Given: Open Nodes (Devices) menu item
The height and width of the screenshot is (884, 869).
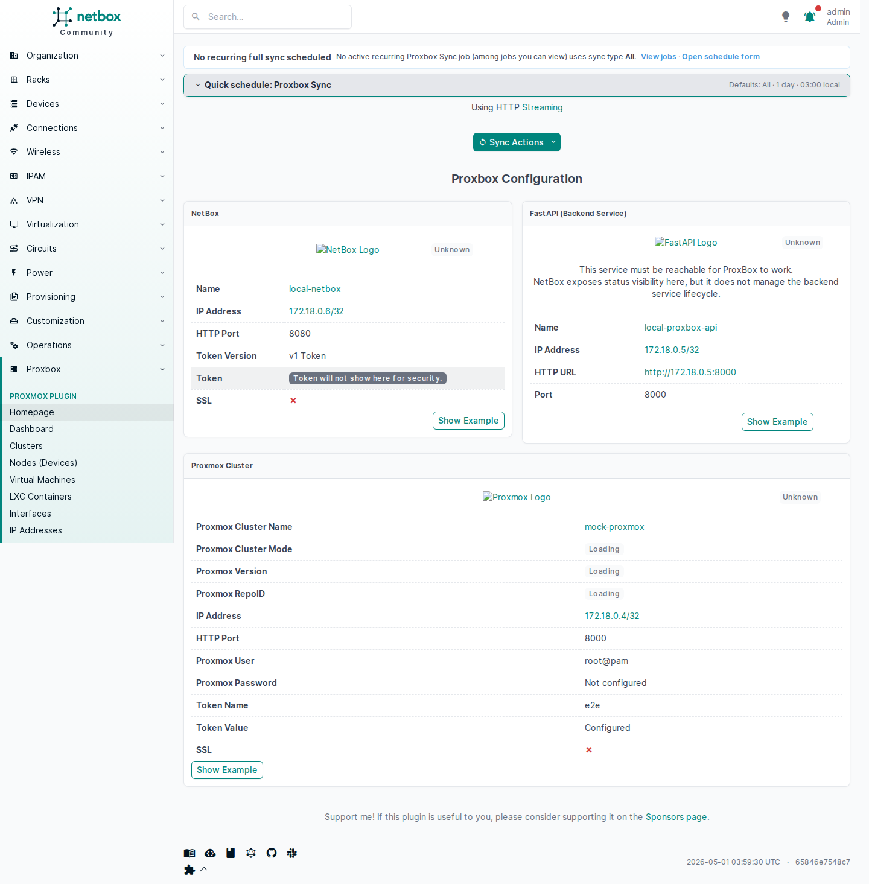Looking at the screenshot, I should (87, 463).
